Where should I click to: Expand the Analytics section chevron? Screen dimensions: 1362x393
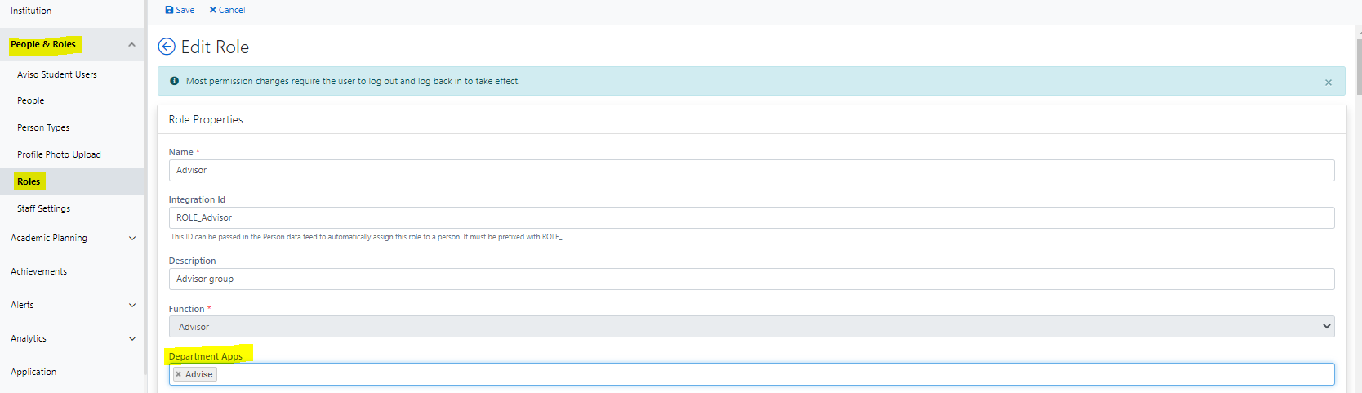(132, 339)
